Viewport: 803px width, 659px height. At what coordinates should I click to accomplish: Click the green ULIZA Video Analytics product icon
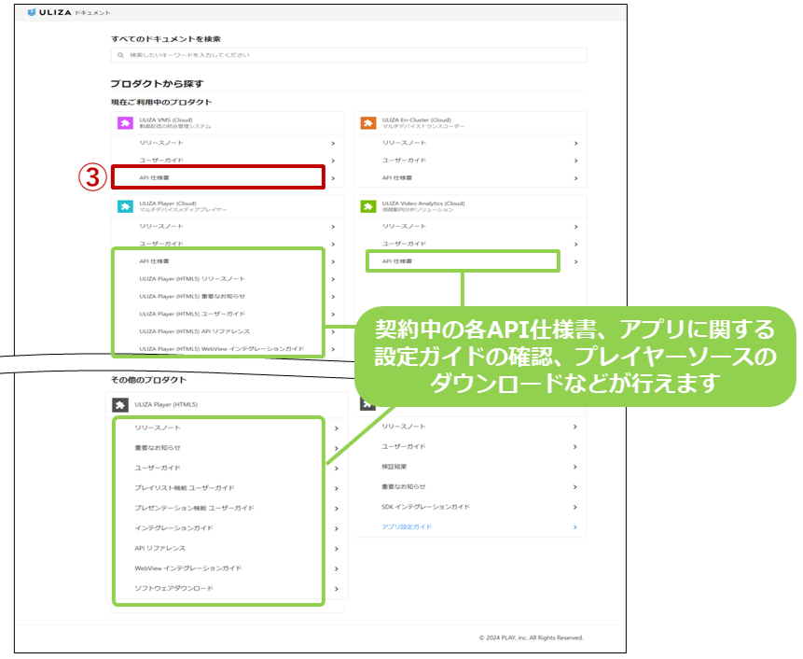[x=367, y=206]
